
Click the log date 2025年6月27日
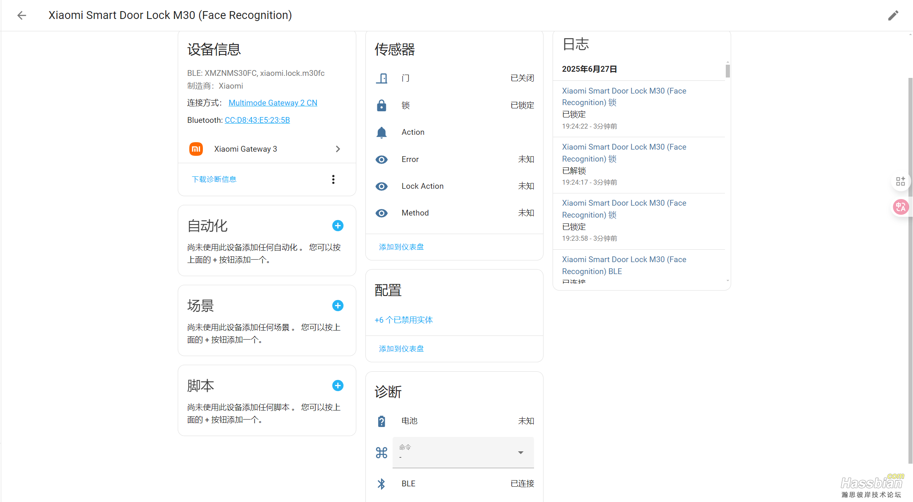coord(589,69)
